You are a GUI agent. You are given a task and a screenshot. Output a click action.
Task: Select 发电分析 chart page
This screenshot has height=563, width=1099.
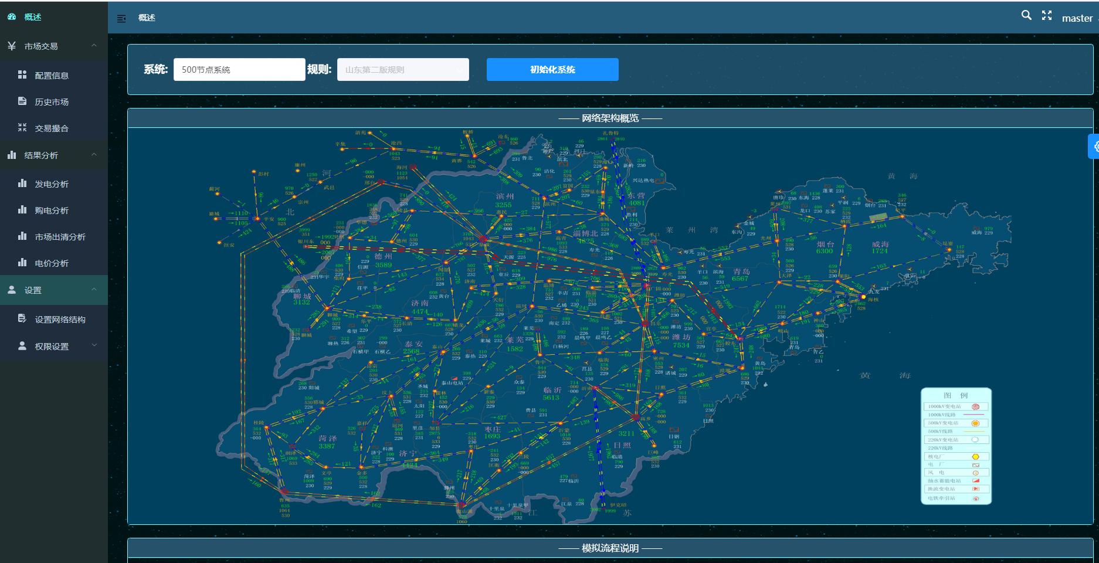tap(52, 184)
